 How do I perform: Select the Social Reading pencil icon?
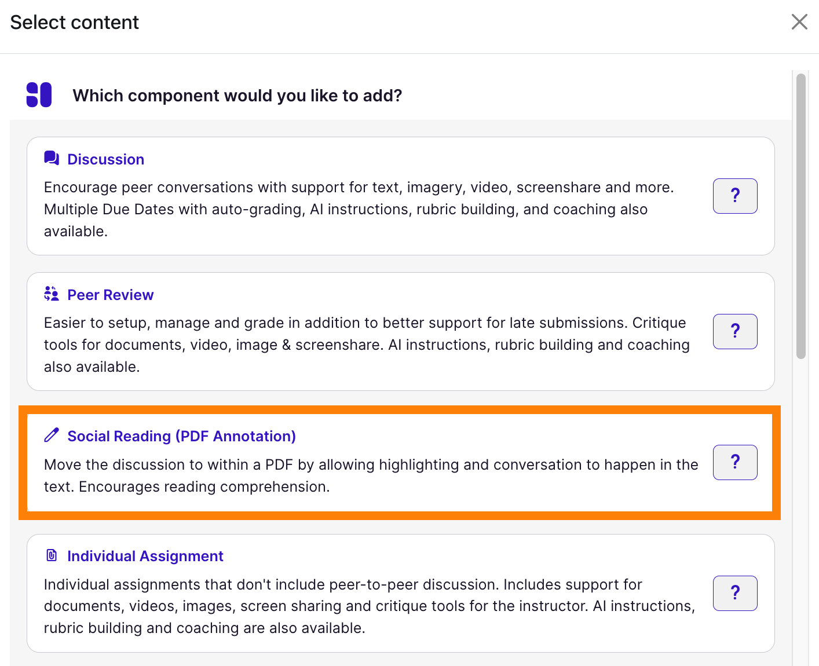click(x=52, y=435)
